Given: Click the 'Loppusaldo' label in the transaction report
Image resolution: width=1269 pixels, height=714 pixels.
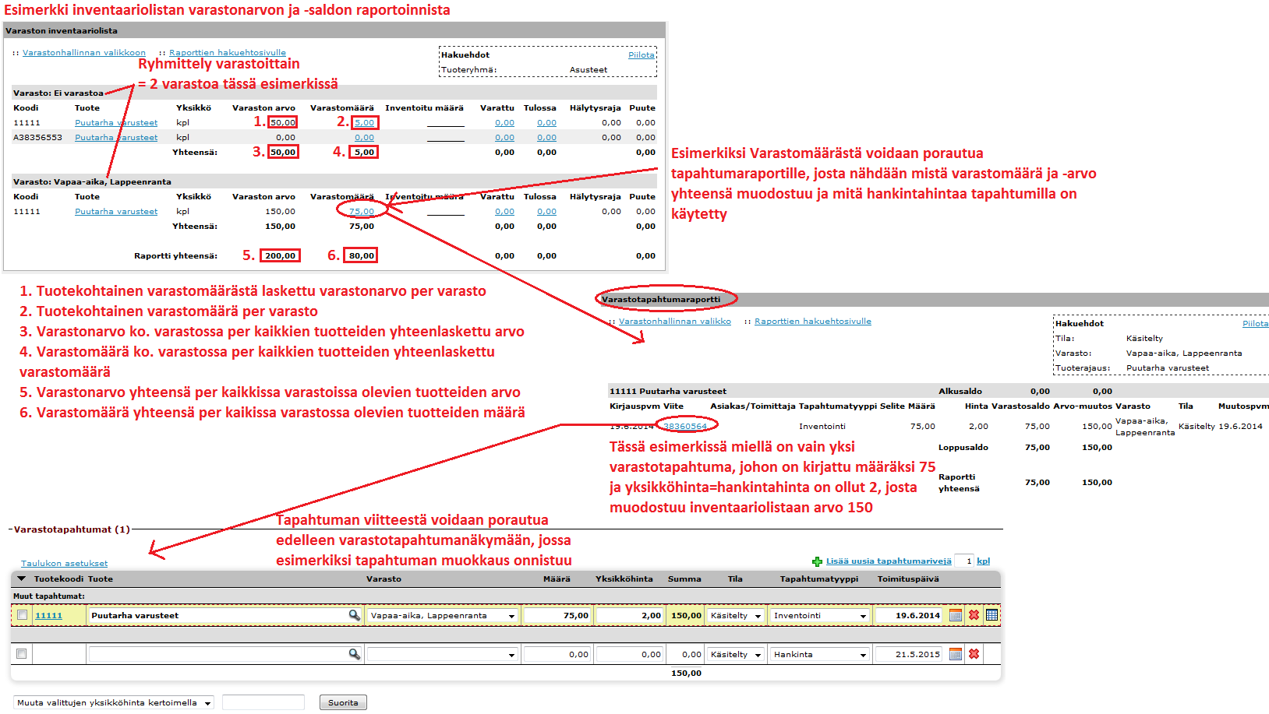Looking at the screenshot, I should [x=963, y=447].
